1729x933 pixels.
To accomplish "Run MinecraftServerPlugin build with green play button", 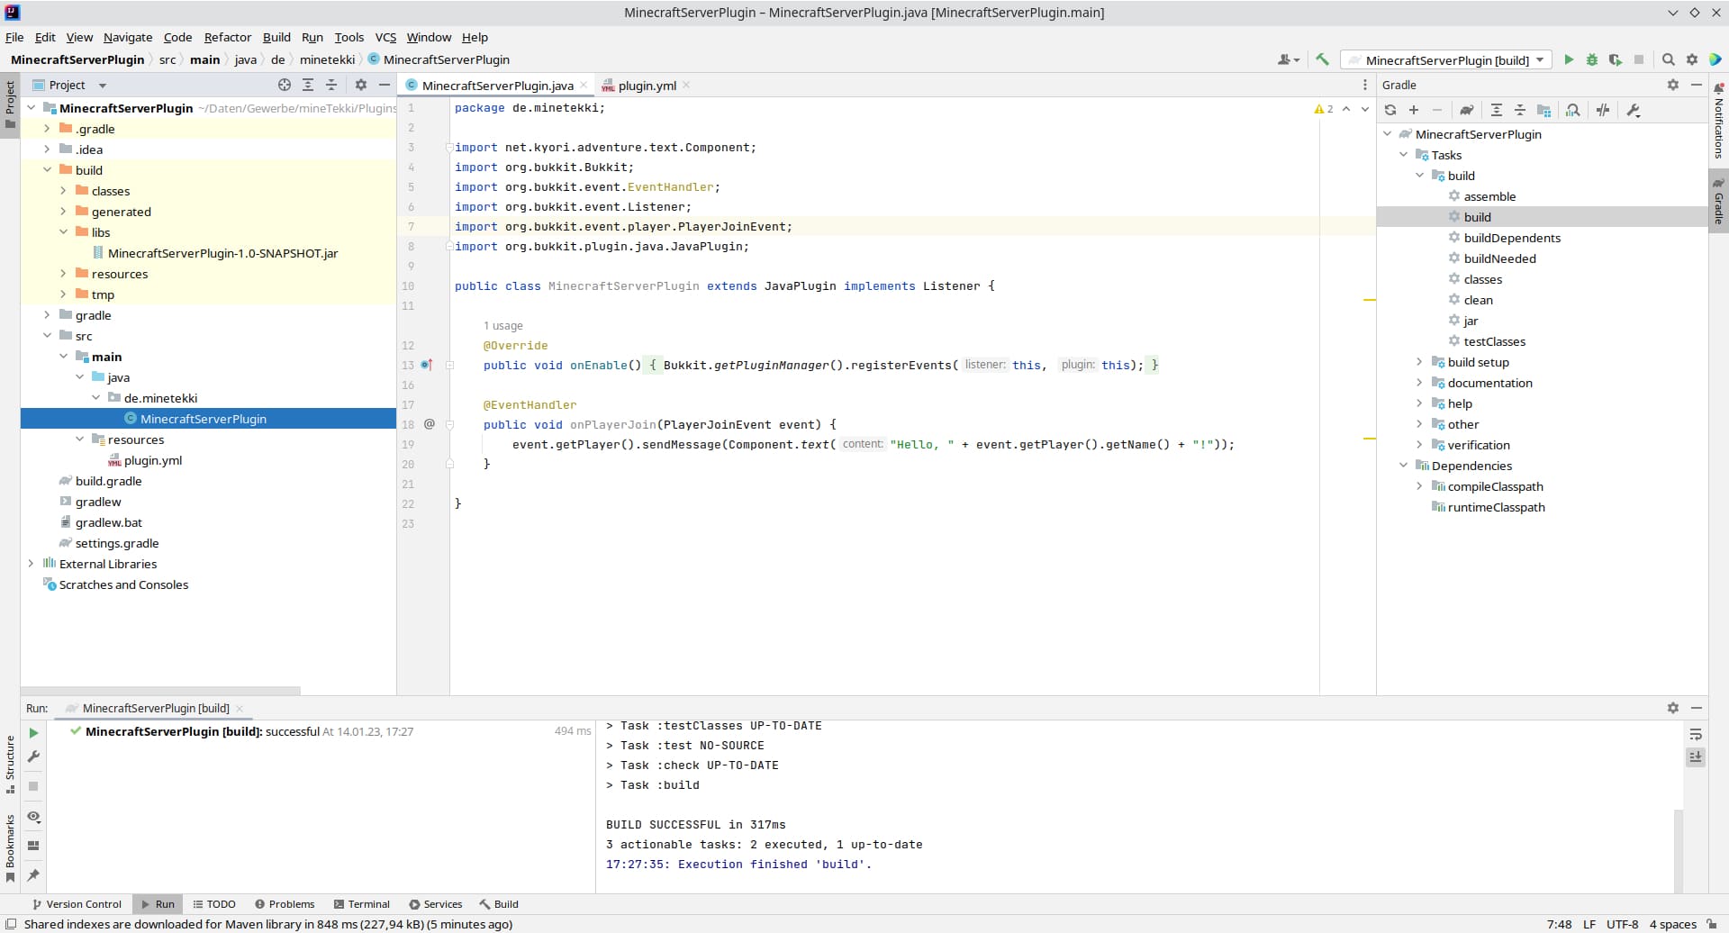I will tap(1569, 59).
